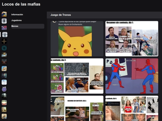Open the Información section

[28, 15]
